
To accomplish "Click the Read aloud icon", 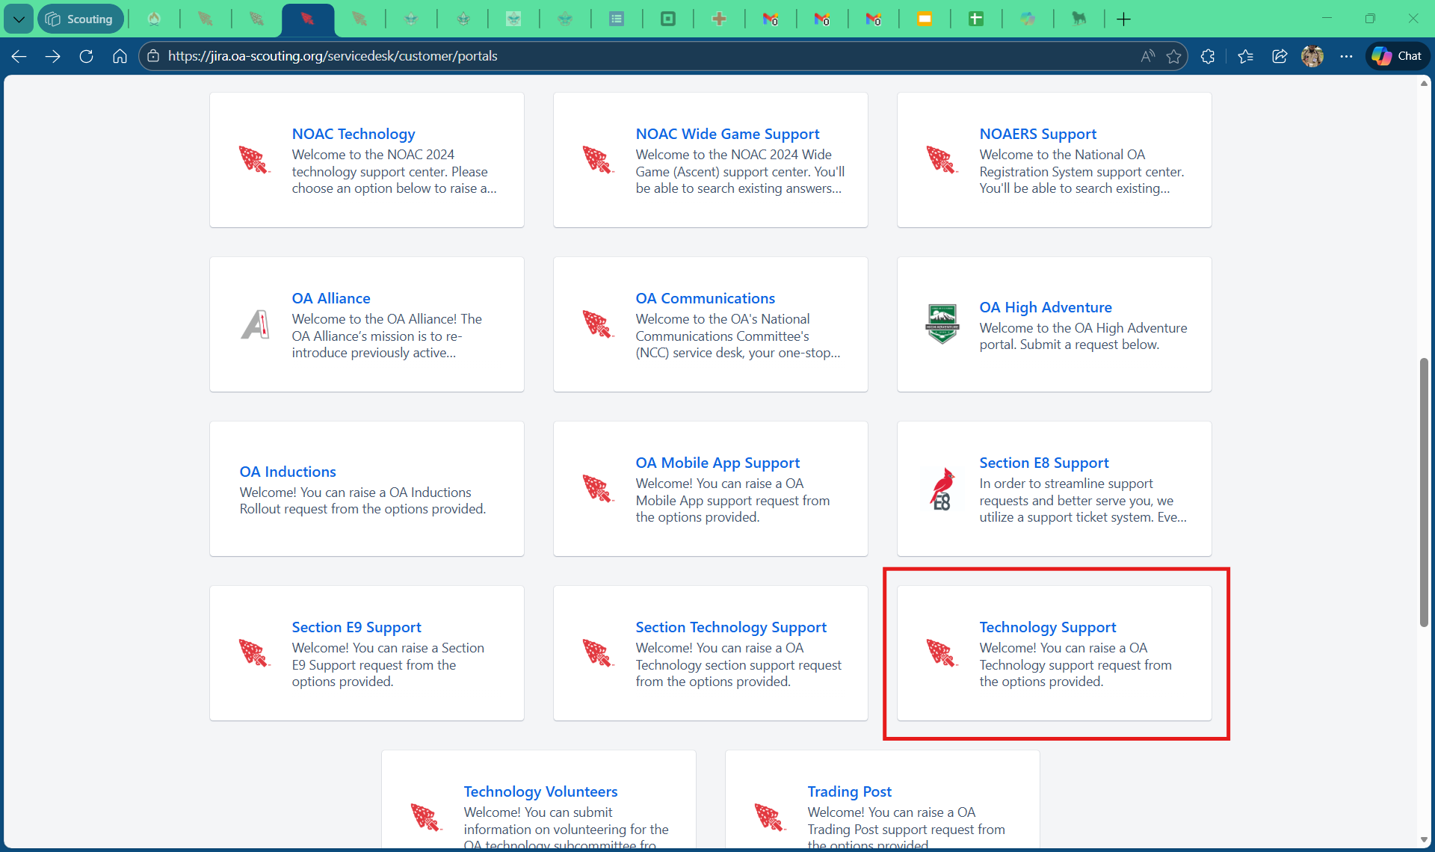I will click(1147, 56).
